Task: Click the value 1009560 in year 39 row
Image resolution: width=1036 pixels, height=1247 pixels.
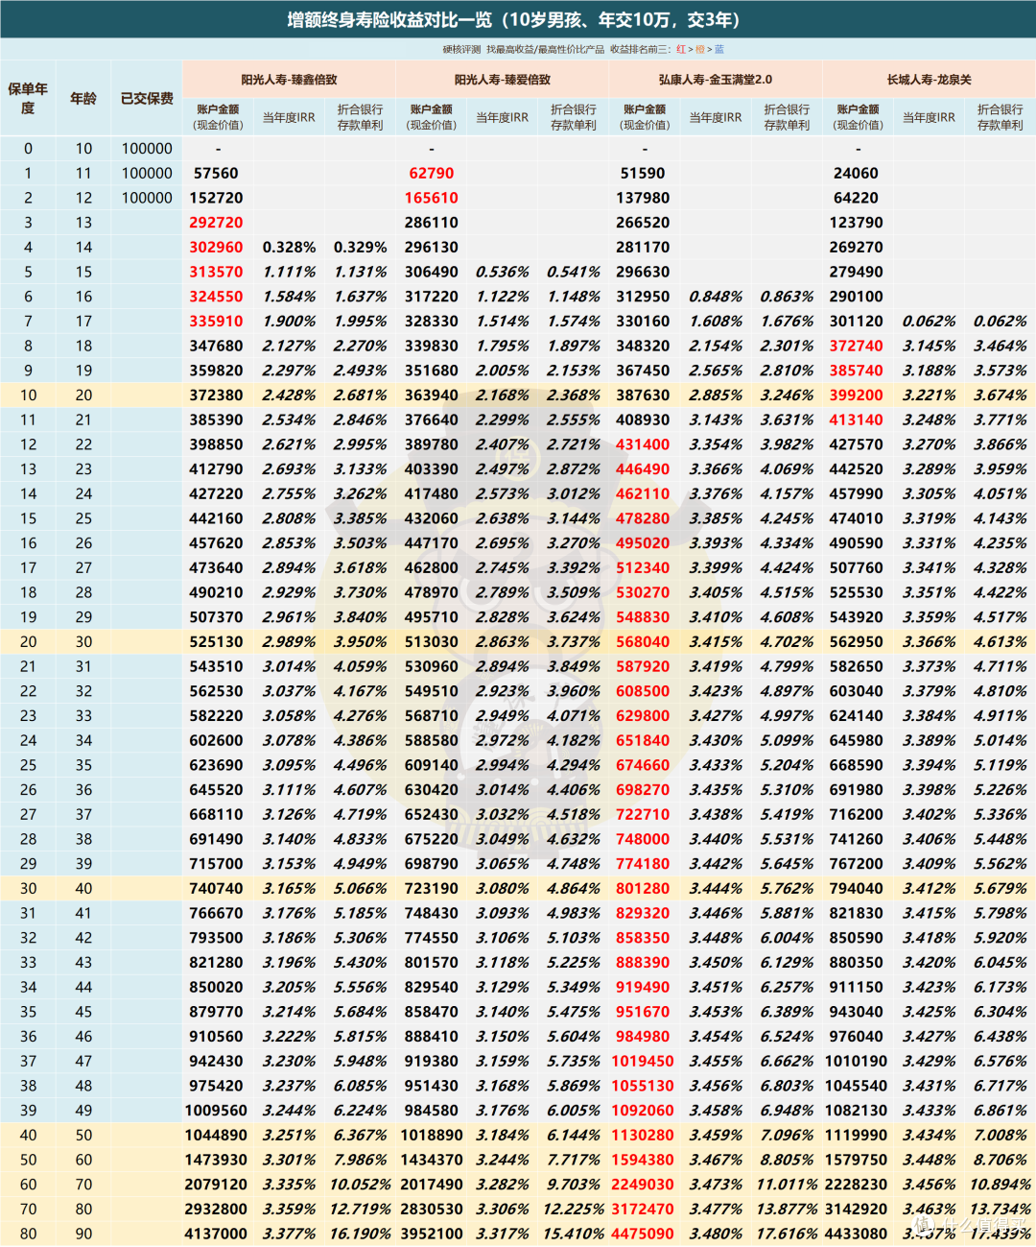Action: tap(216, 1111)
